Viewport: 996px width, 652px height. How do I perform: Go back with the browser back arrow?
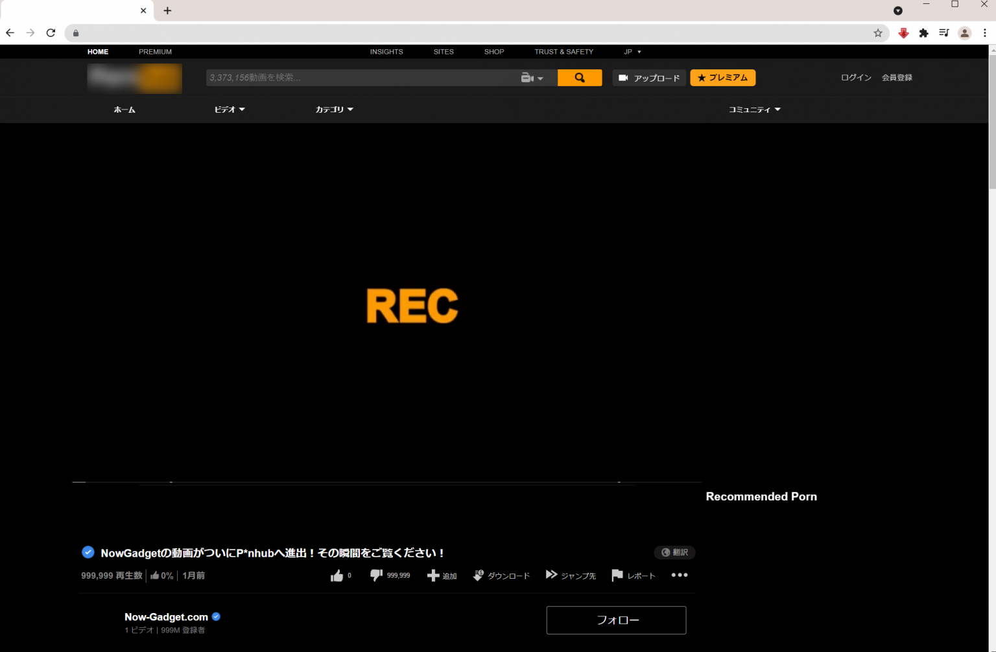click(10, 33)
